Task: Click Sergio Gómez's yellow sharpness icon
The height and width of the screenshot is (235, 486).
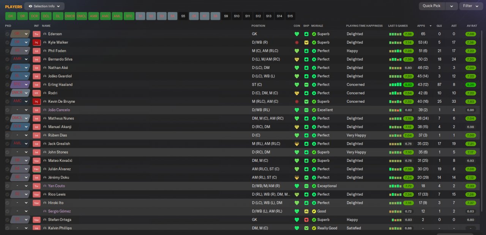Action: [306, 211]
